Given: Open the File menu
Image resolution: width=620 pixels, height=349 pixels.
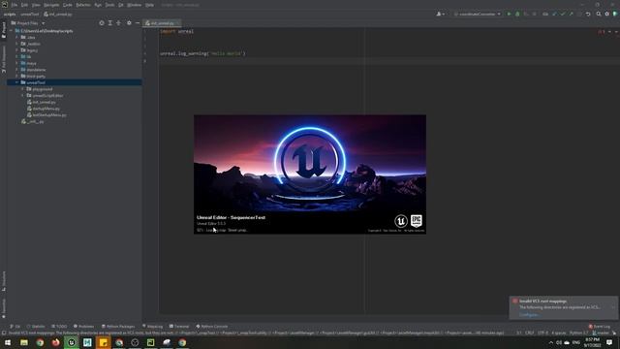Looking at the screenshot, I should [x=15, y=5].
